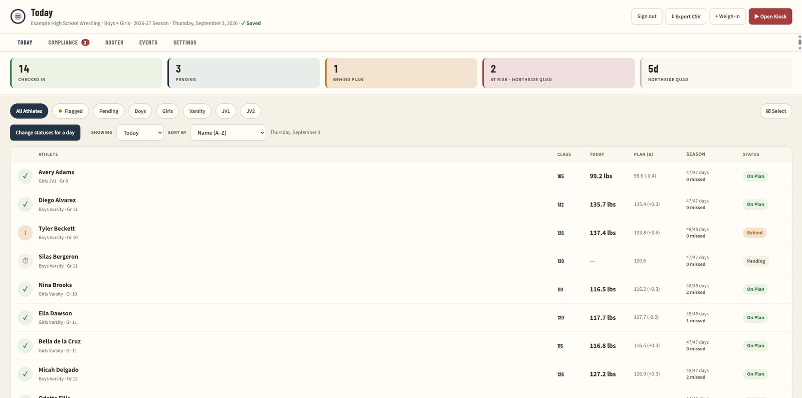Click Tyler Beckett's orange warning icon
Screen dimensions: 802x398
pos(25,233)
